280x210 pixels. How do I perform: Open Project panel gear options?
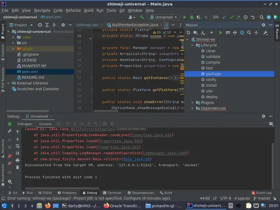click(x=63, y=25)
